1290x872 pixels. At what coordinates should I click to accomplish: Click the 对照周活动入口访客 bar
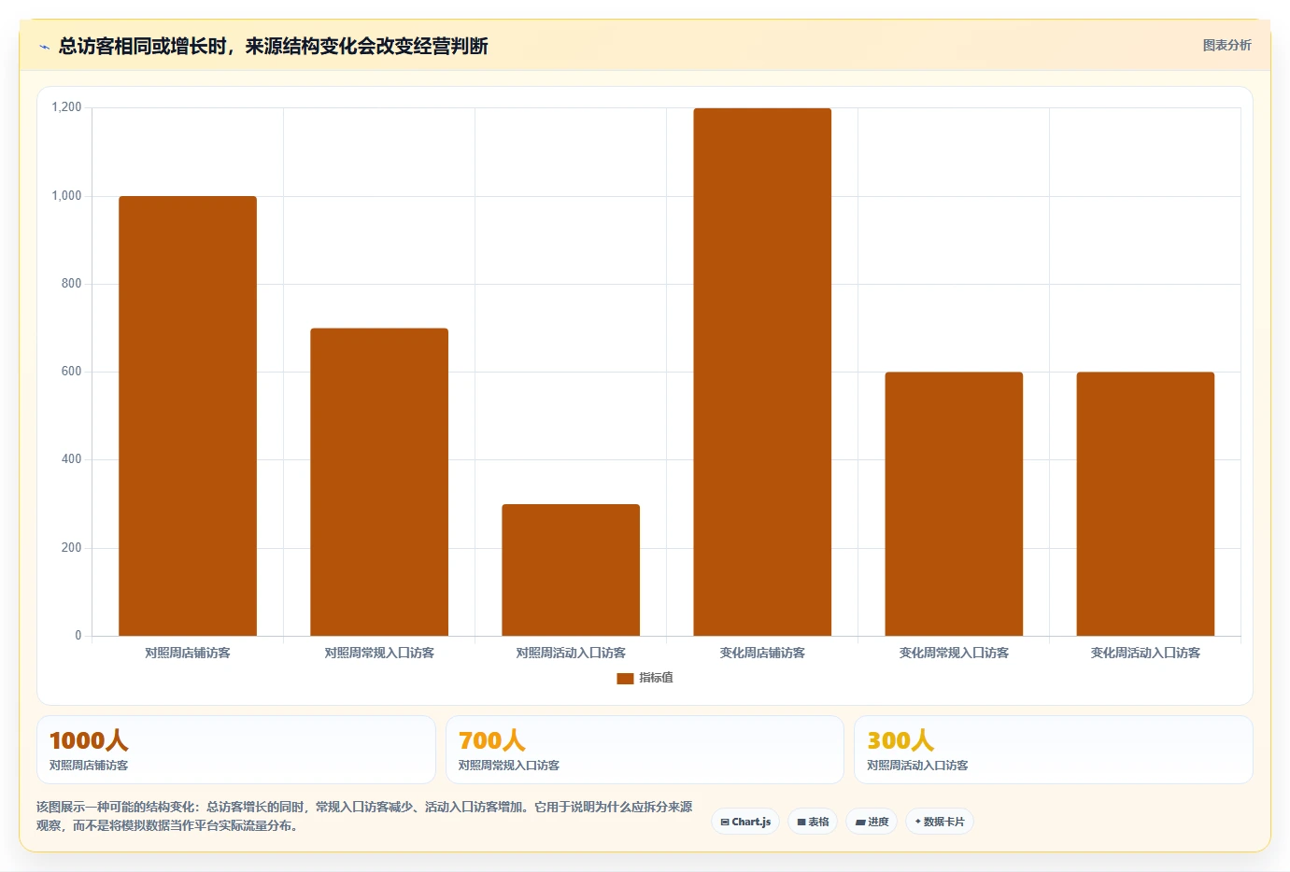(x=571, y=570)
